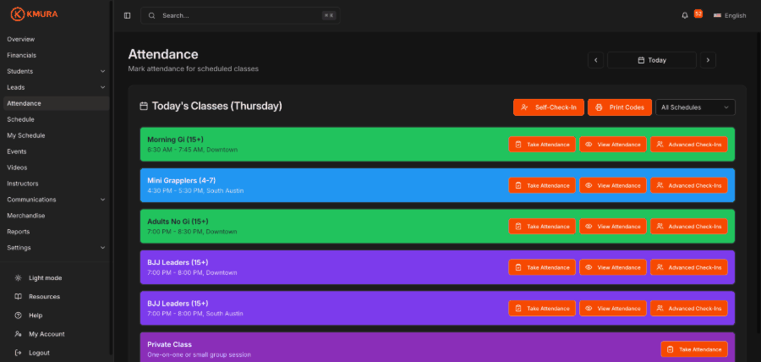Click the Resources book icon
Image resolution: width=761 pixels, height=362 pixels.
(18, 297)
